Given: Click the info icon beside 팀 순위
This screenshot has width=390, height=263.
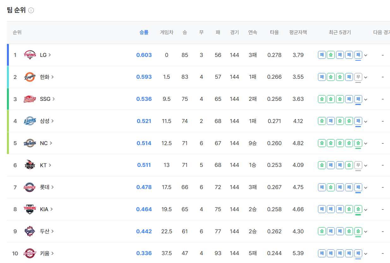Looking at the screenshot, I should [31, 10].
